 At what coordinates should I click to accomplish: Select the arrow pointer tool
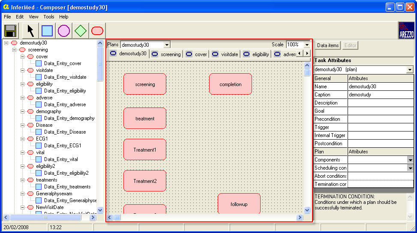tap(30, 31)
